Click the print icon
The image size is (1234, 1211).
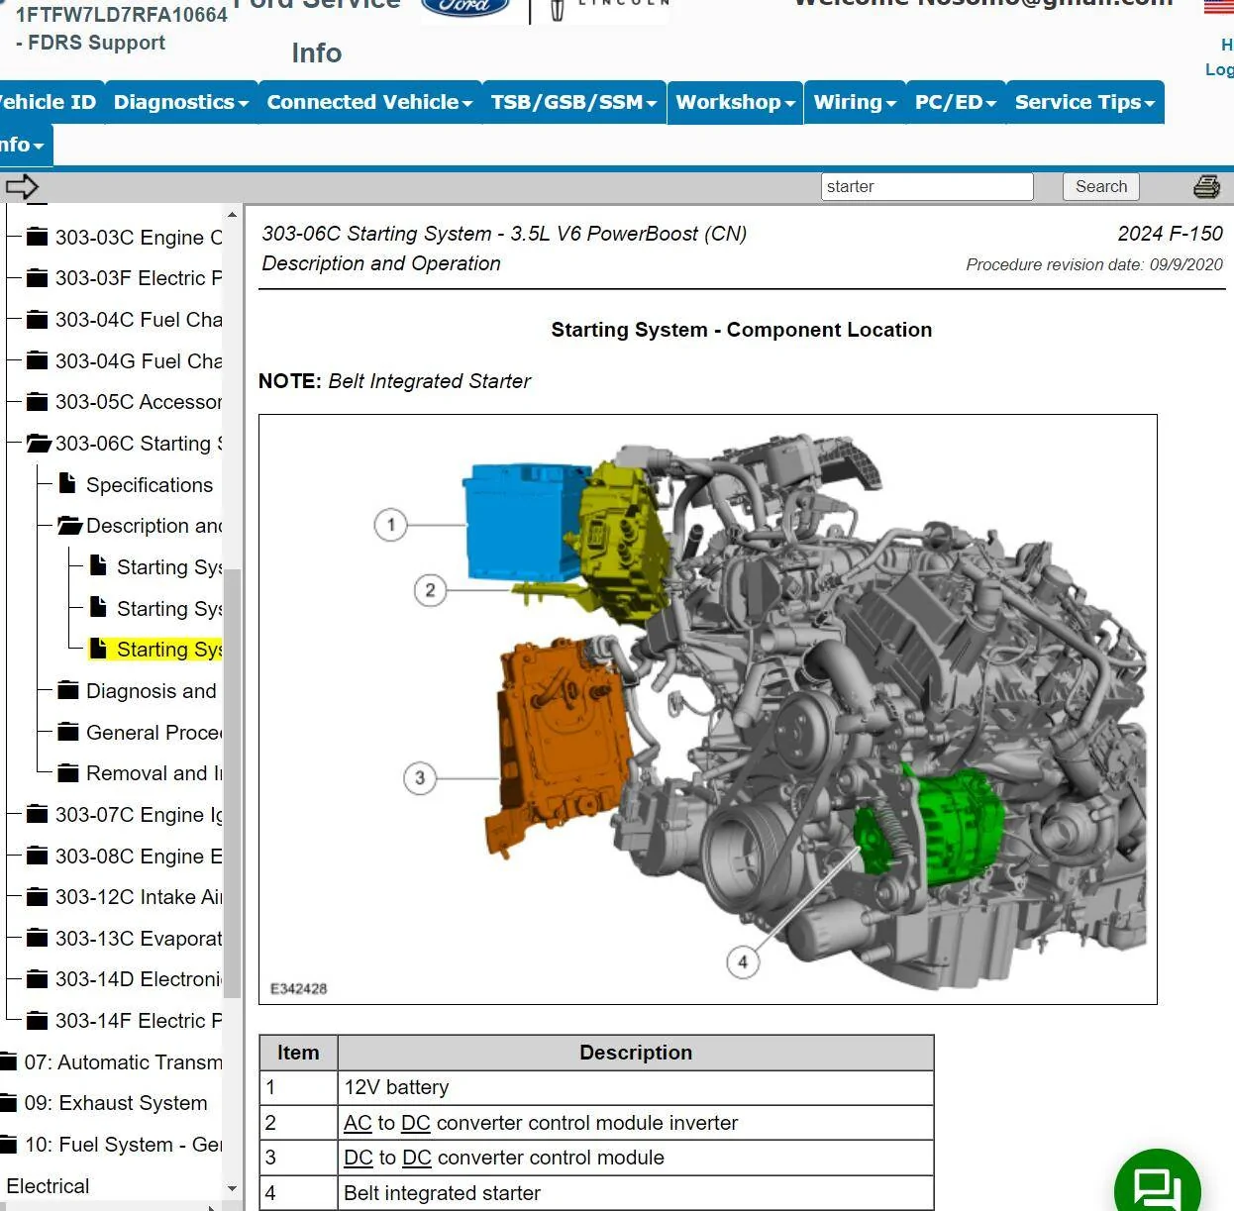coord(1206,186)
